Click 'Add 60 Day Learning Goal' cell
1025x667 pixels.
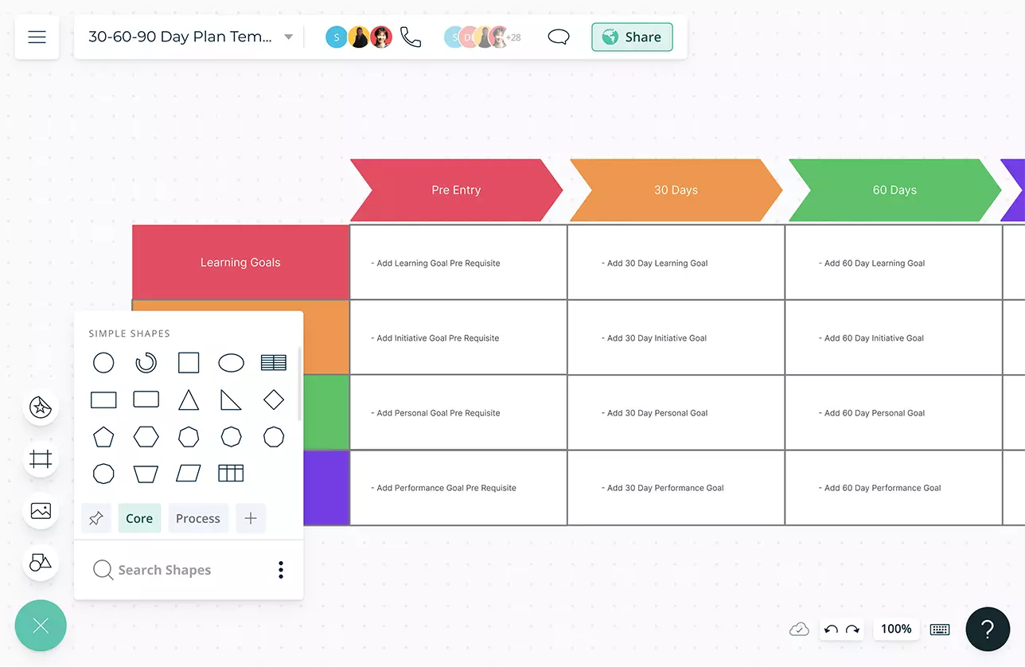(x=894, y=263)
